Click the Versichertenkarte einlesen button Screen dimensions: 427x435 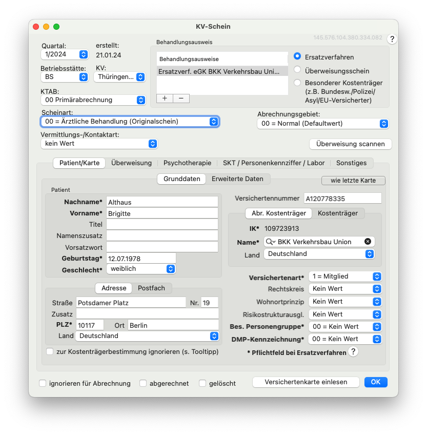(306, 382)
